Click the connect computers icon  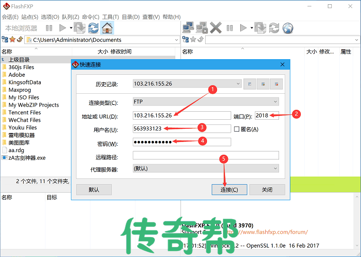pyautogui.click(x=188, y=27)
